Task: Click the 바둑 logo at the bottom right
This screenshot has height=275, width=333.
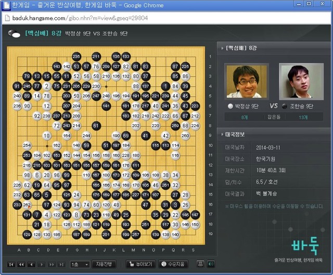Action: (305, 246)
